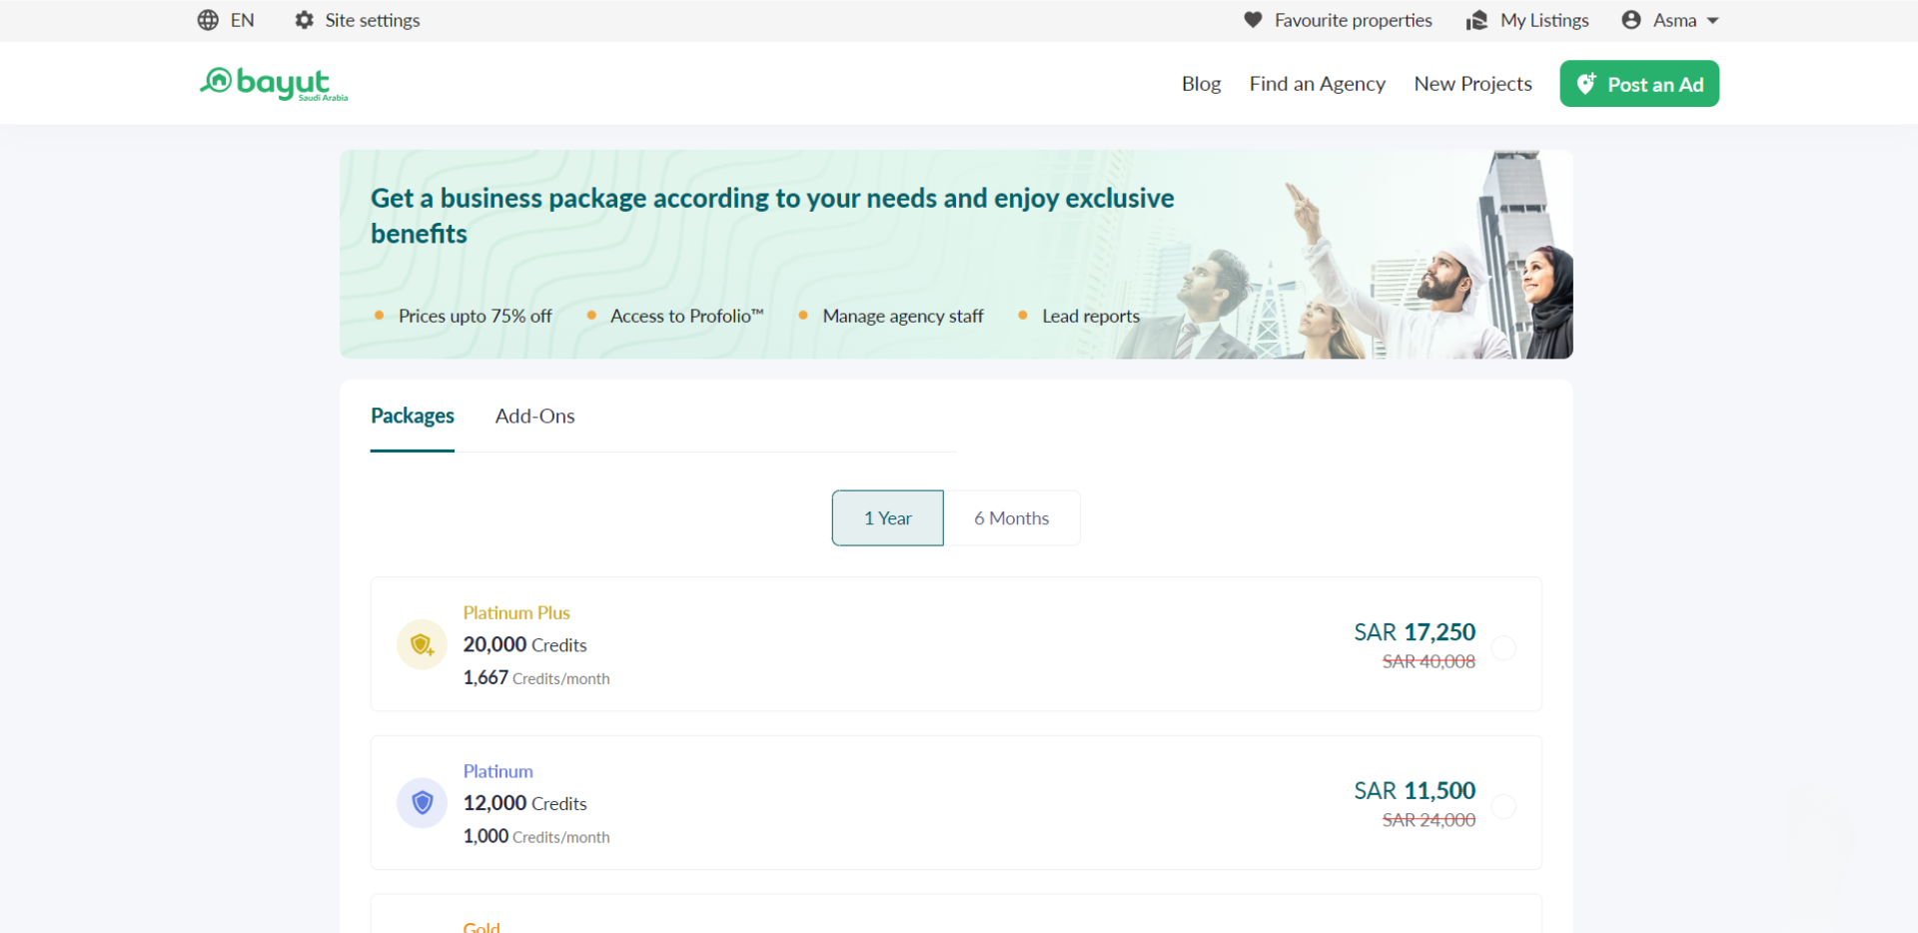
Task: Open the Site settings gear icon
Action: click(305, 20)
